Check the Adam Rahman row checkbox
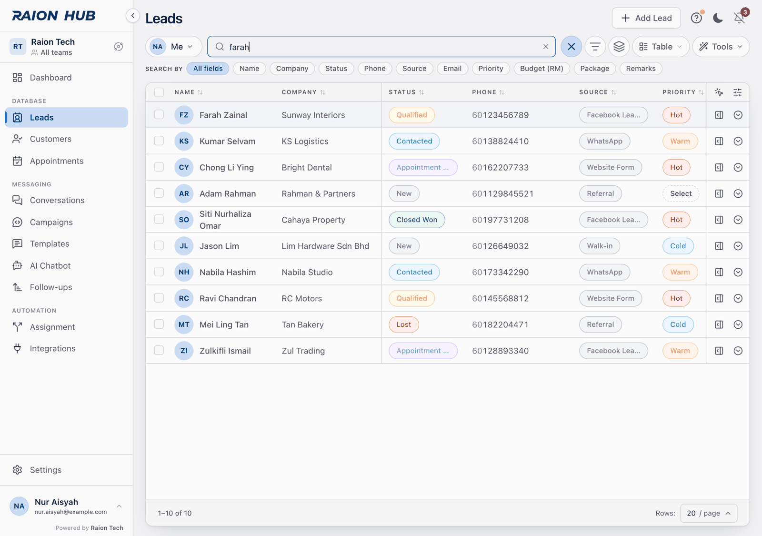762x536 pixels. pyautogui.click(x=159, y=193)
